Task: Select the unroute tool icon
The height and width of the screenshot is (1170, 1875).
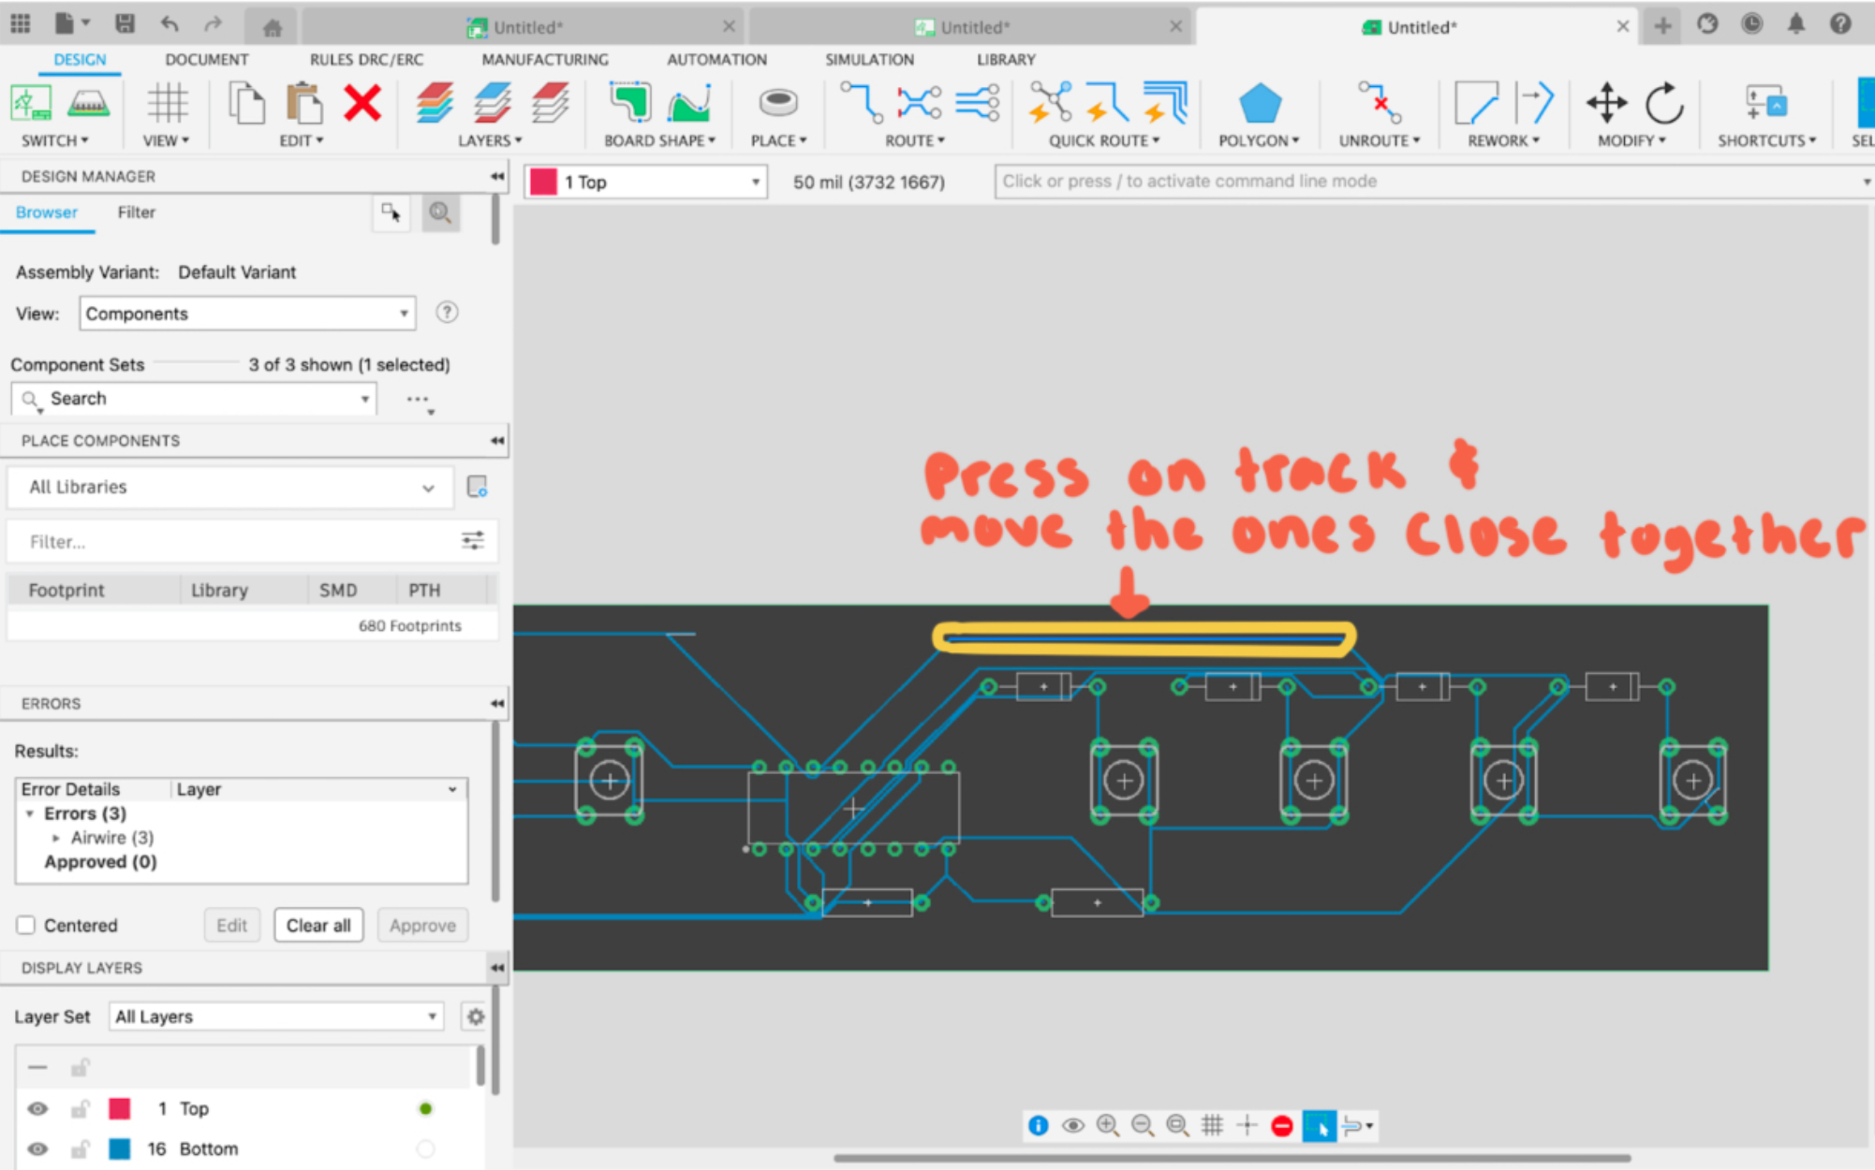Action: click(1380, 103)
